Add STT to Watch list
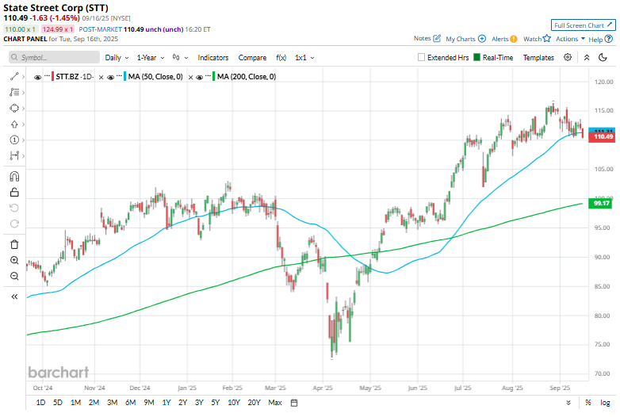Viewport: 620px width, 417px height. [537, 39]
